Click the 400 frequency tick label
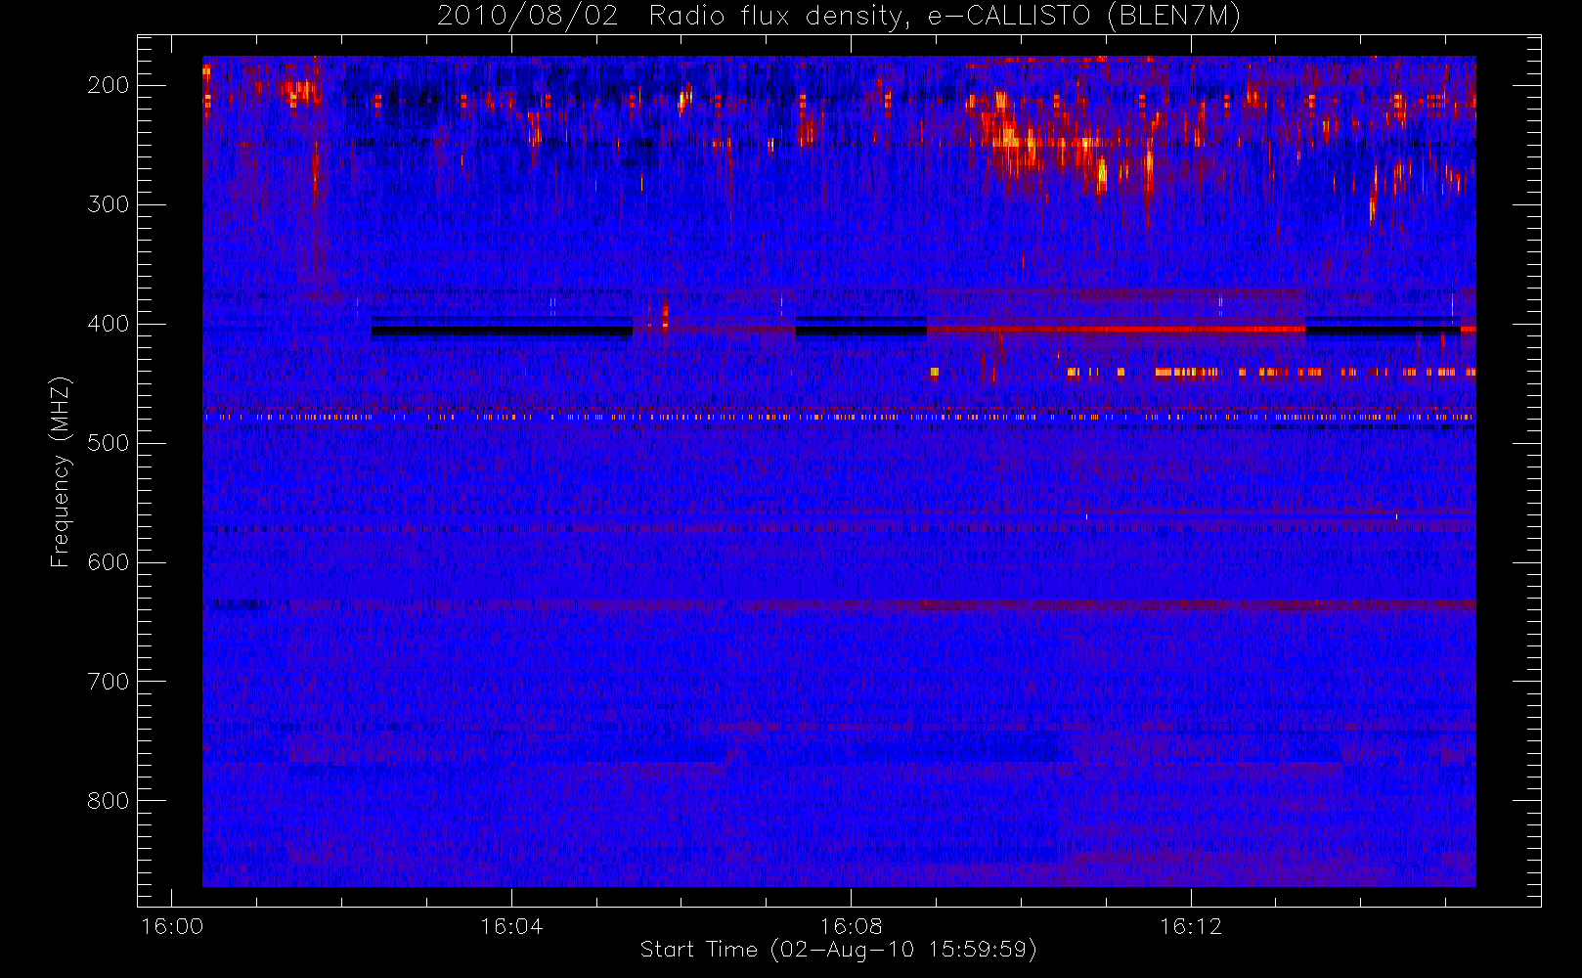Screen dimensions: 1582x978 pos(108,324)
